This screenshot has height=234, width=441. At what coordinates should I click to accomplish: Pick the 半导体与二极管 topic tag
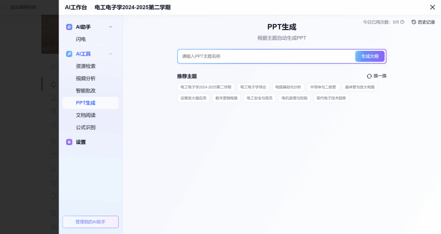coord(323,87)
